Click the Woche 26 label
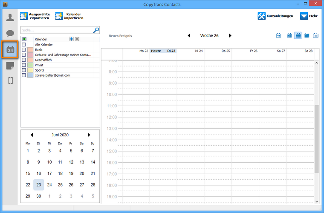324x213 pixels. pyautogui.click(x=209, y=35)
